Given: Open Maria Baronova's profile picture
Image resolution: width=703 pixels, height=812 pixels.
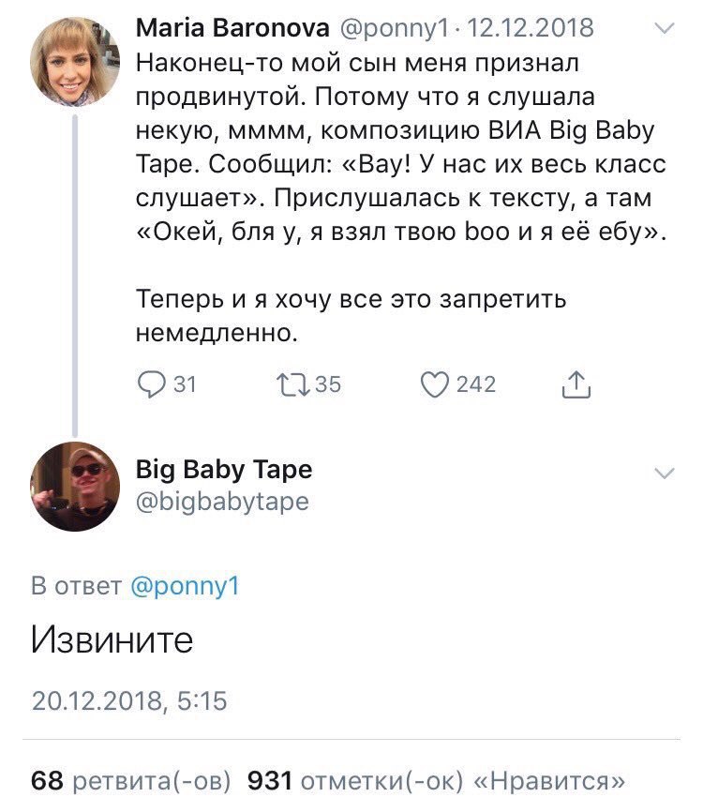Looking at the screenshot, I should pos(75,62).
